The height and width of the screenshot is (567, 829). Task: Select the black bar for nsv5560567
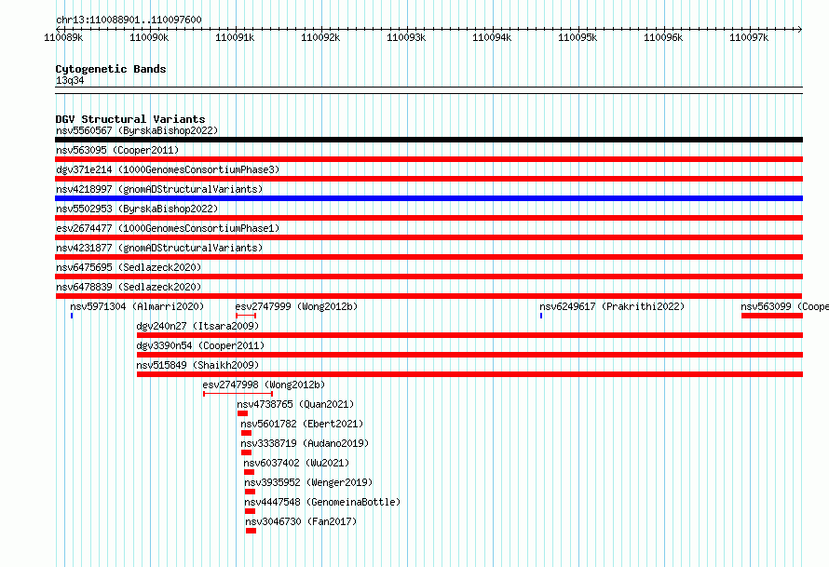click(x=428, y=140)
